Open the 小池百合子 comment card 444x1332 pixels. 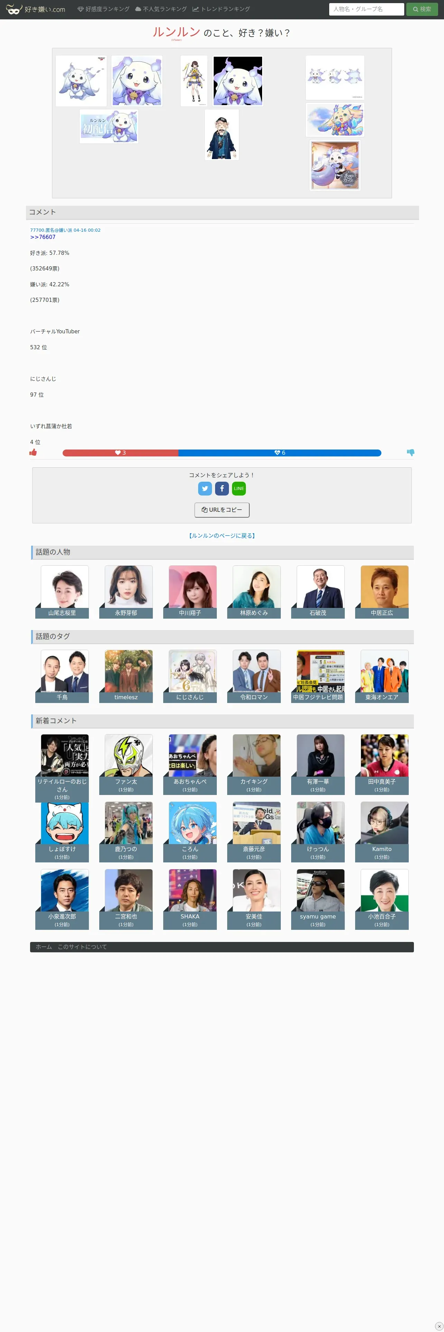pyautogui.click(x=382, y=899)
